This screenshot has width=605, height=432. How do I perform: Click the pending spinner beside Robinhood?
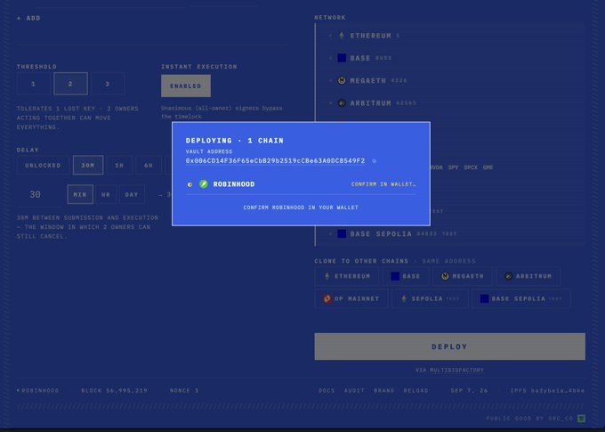click(190, 184)
